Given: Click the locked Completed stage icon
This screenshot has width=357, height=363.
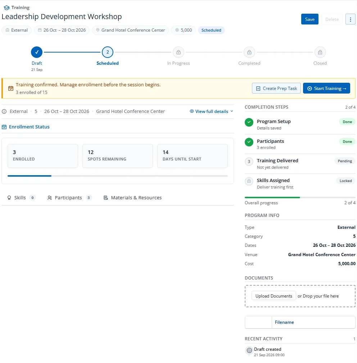Looking at the screenshot, I should coord(249,52).
